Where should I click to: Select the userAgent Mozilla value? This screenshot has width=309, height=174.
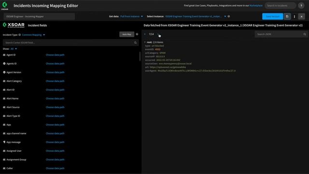coord(197,71)
